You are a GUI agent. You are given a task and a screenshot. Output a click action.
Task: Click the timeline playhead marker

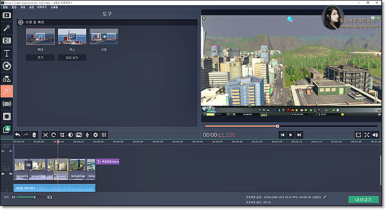(x=58, y=142)
